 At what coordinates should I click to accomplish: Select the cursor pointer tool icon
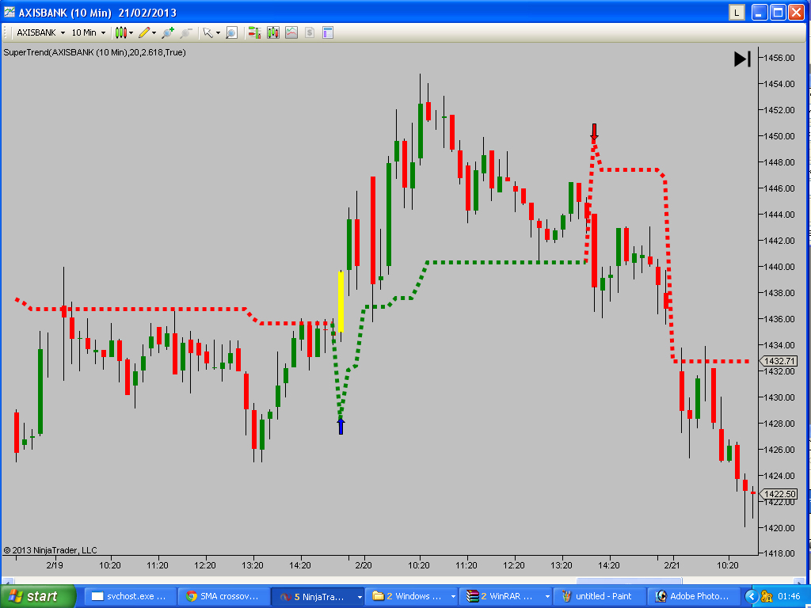pyautogui.click(x=208, y=32)
